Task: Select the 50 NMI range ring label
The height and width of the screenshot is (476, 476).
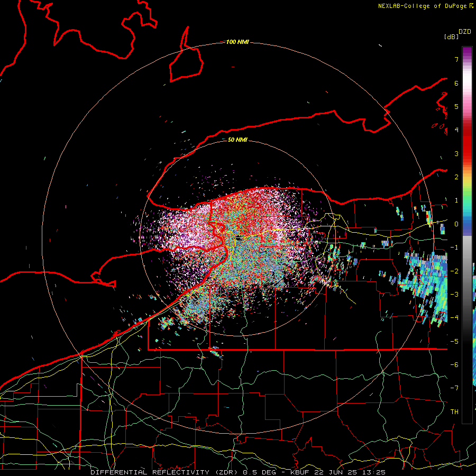Action: [237, 140]
